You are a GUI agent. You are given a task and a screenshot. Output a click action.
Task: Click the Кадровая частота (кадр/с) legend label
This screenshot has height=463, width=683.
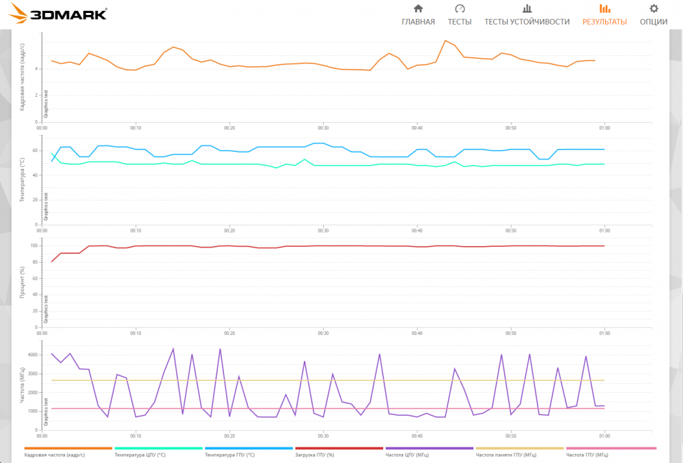(x=55, y=455)
